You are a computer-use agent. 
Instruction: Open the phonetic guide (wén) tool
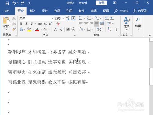68,18
